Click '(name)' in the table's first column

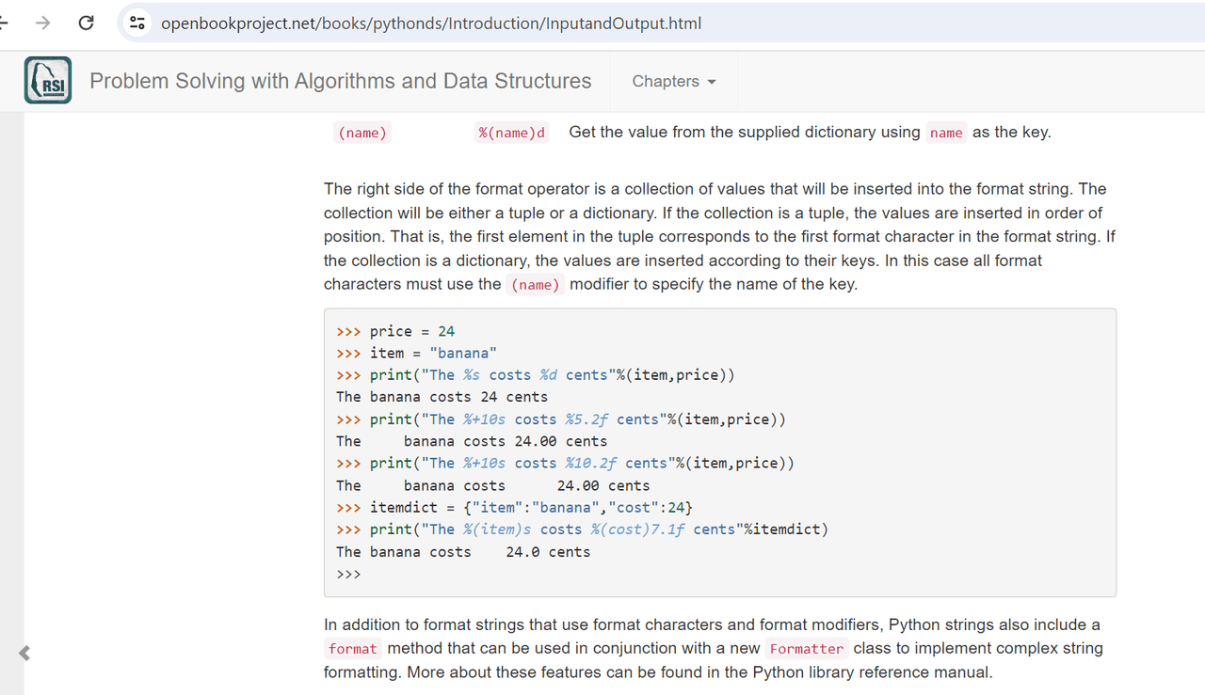point(362,134)
